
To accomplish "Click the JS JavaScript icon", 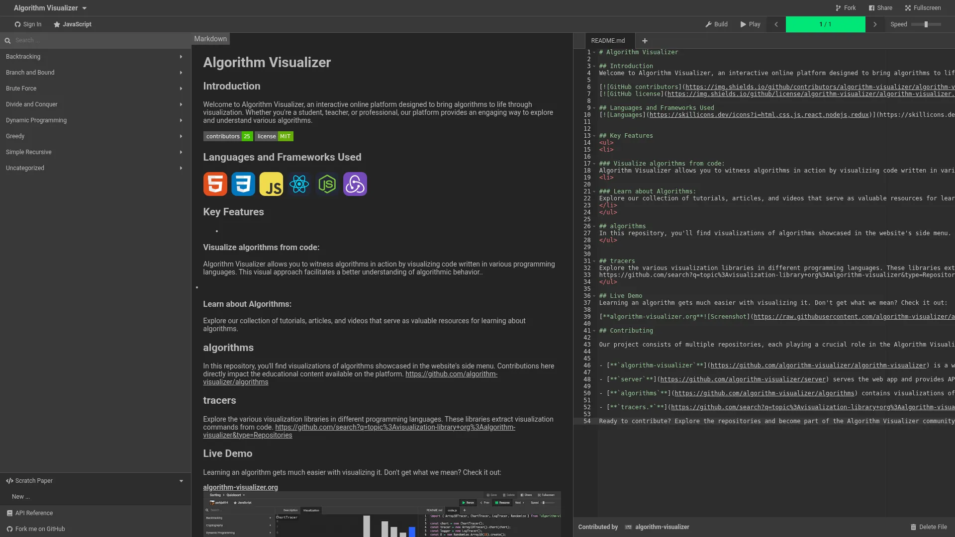I will coord(271,184).
